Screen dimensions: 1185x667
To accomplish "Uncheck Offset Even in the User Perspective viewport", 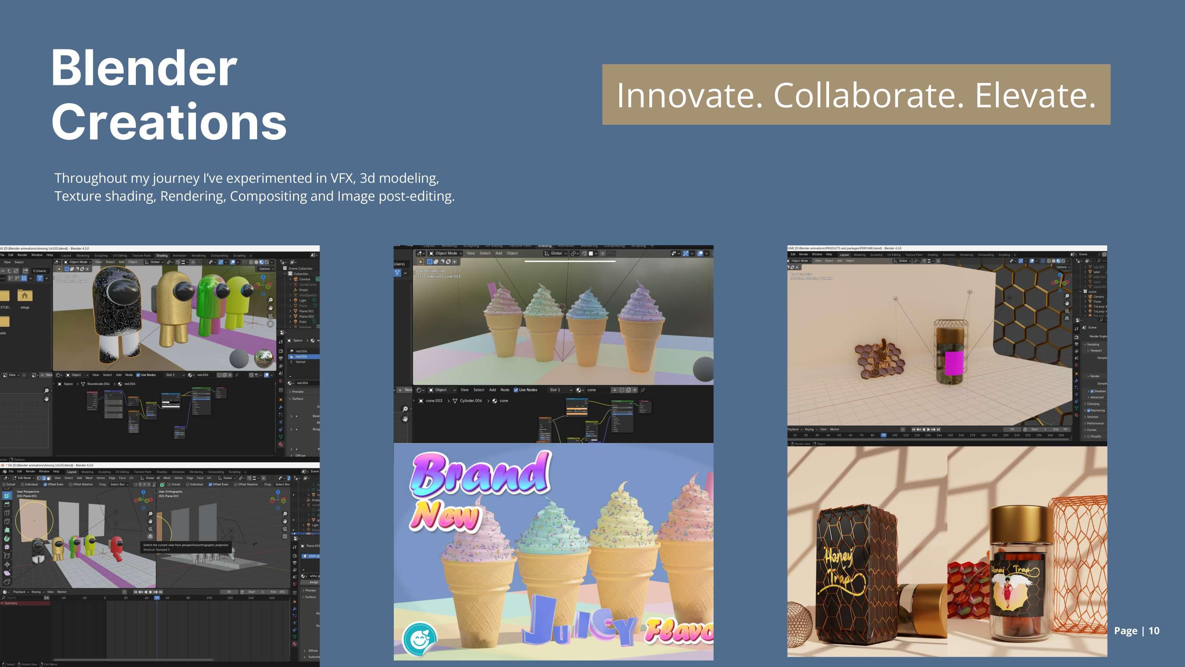I will [45, 484].
